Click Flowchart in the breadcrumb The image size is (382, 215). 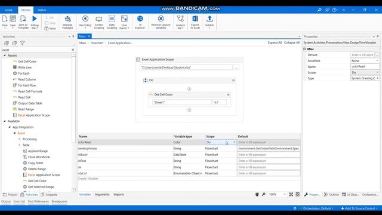(x=97, y=43)
